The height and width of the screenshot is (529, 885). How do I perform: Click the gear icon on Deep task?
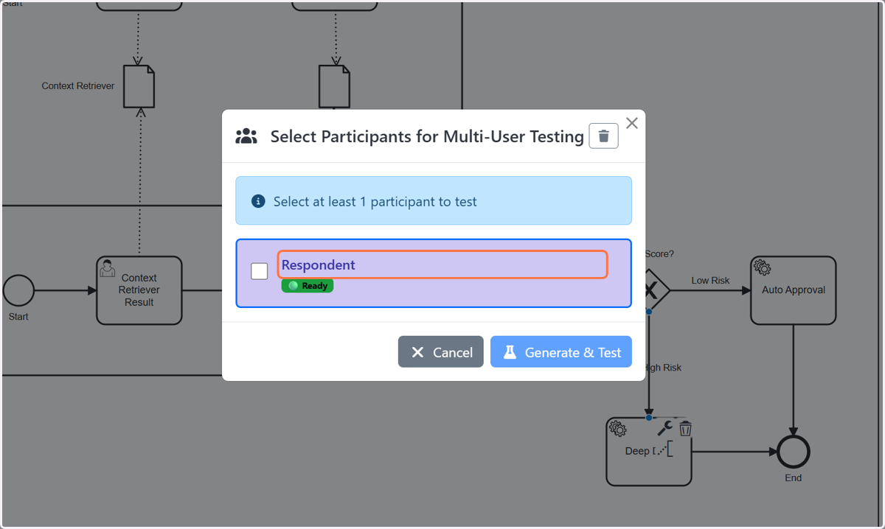(618, 429)
